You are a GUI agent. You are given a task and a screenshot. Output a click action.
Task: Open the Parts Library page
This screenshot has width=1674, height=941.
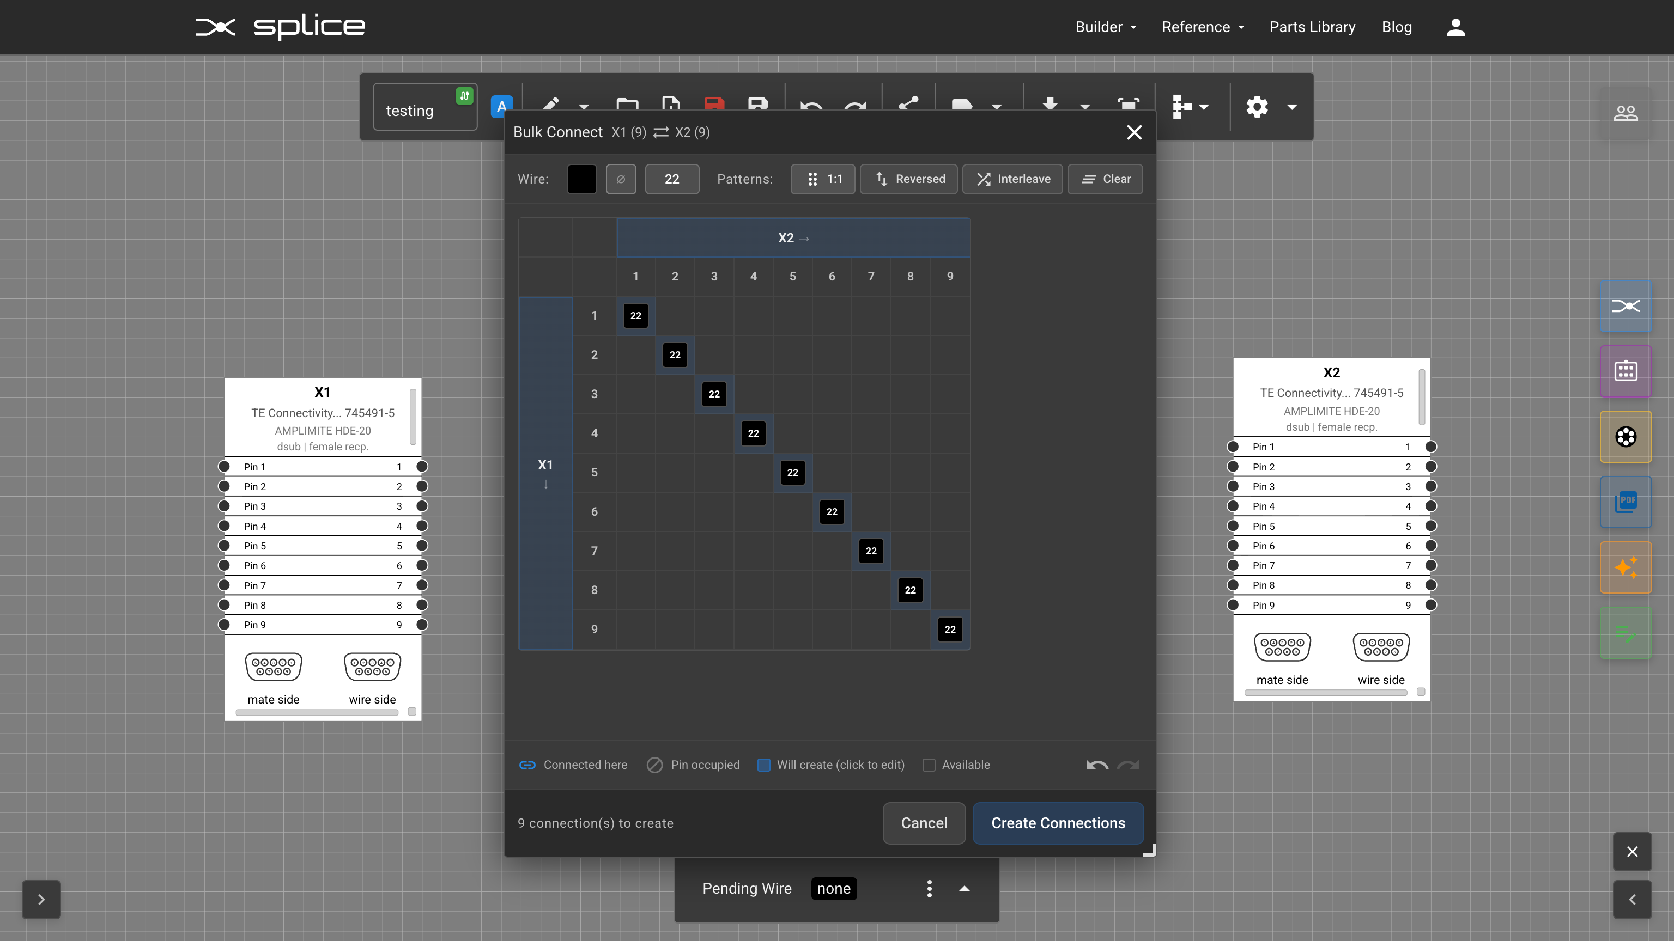(x=1312, y=27)
